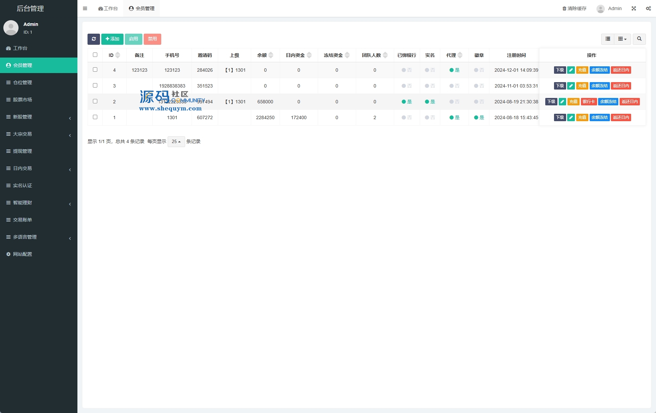Open 提现管理 in the sidebar
Image resolution: width=656 pixels, height=413 pixels.
tap(23, 151)
